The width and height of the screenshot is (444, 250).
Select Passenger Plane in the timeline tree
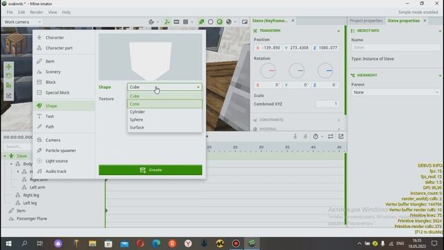(32, 219)
